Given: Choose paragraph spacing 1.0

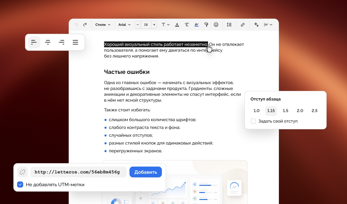Looking at the screenshot, I should (256, 111).
